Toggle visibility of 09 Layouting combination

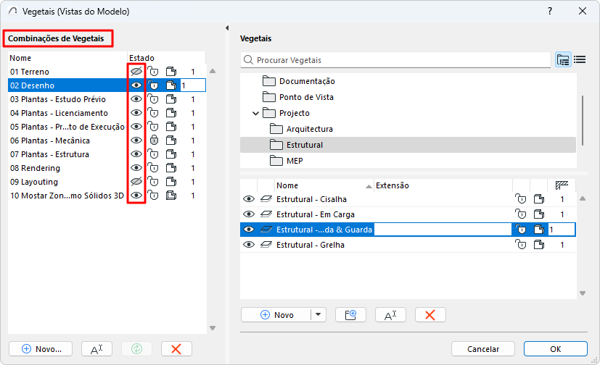pos(136,182)
